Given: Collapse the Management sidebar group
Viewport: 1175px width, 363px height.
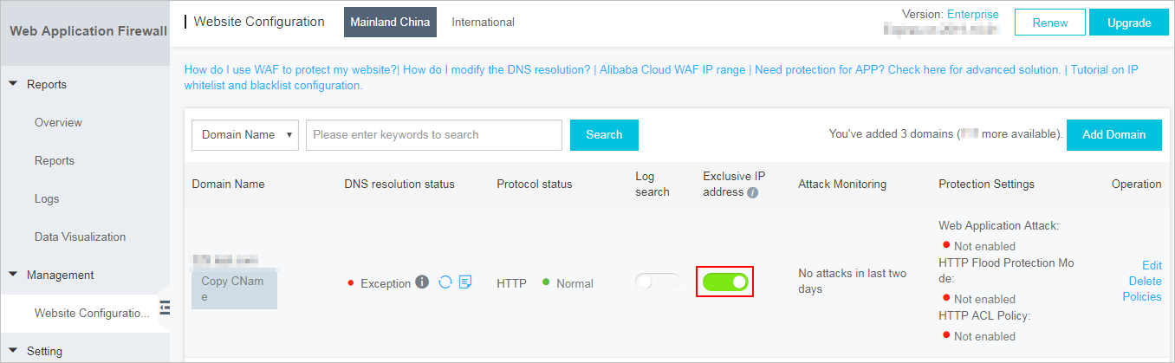Looking at the screenshot, I should point(14,275).
